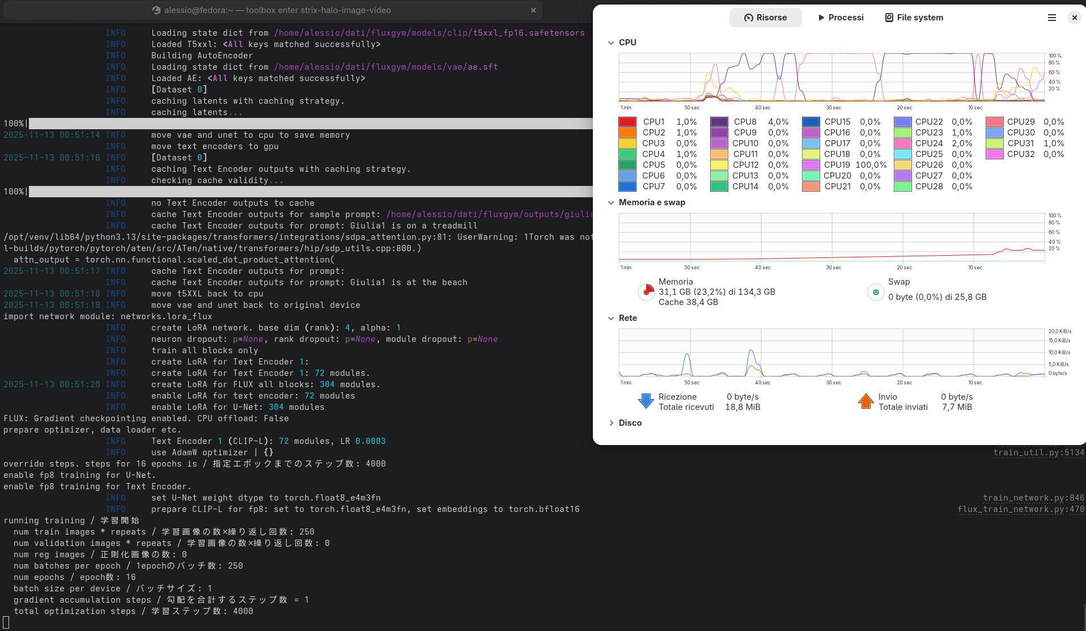Switch to the Risorse tab
This screenshot has height=631, width=1086.
click(x=765, y=18)
